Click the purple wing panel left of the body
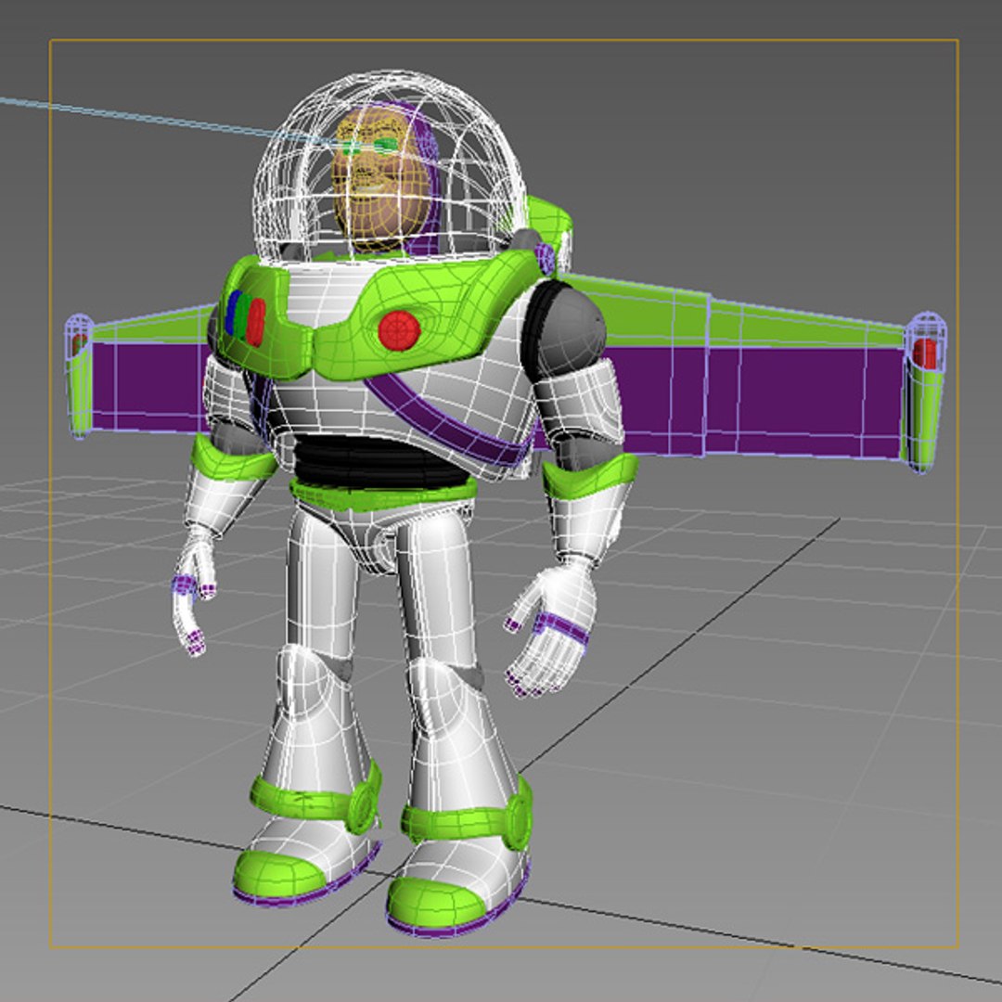 point(150,385)
